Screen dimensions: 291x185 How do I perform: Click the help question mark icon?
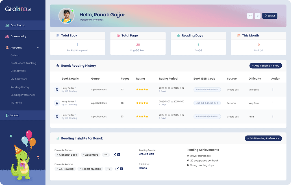tap(257, 16)
